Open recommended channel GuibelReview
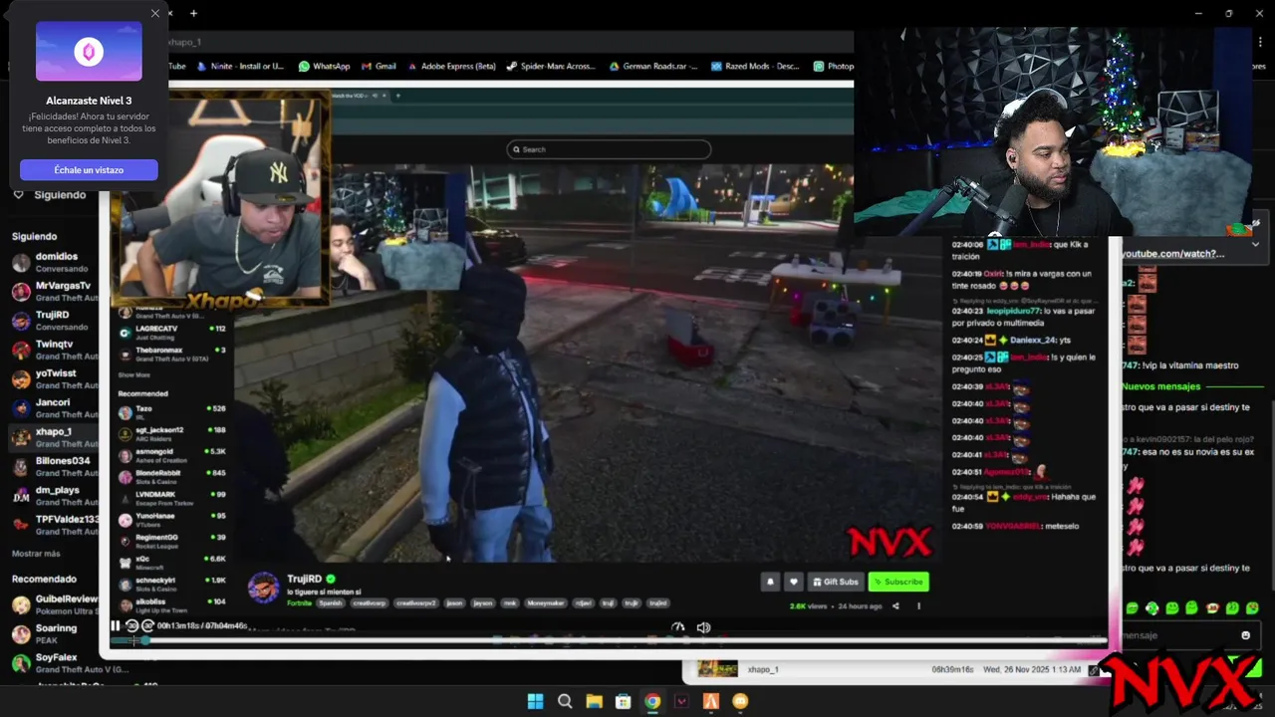 56,604
